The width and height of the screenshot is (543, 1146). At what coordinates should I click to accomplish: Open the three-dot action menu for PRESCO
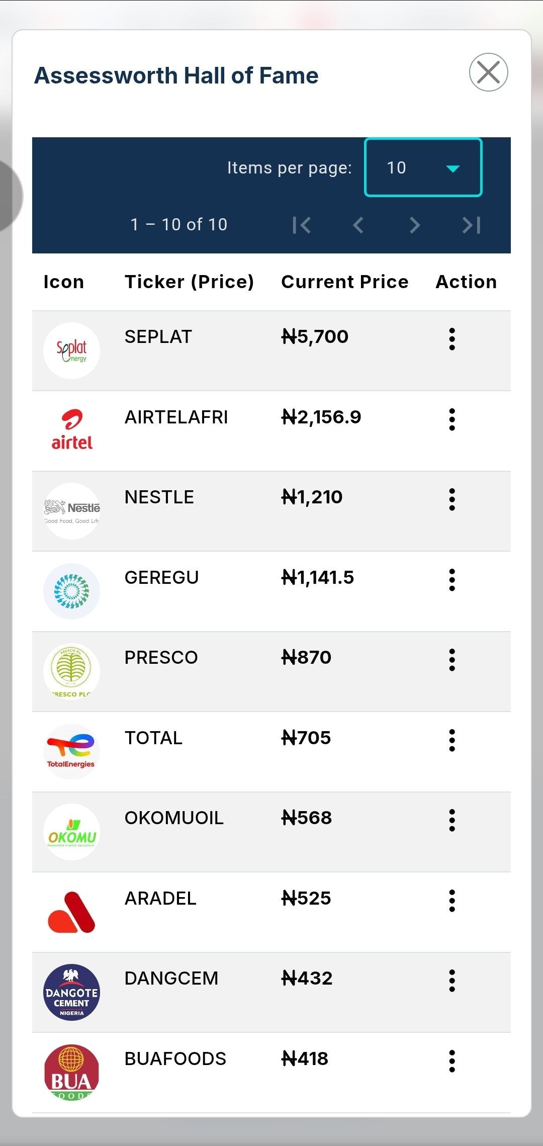click(452, 660)
